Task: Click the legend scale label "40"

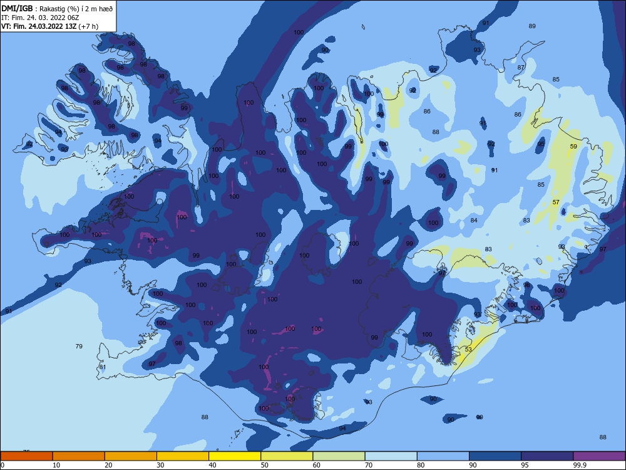Action: tap(212, 465)
